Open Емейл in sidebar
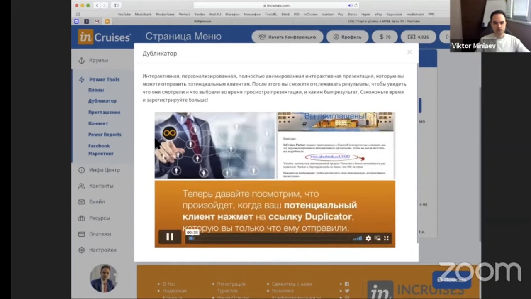 [x=97, y=202]
